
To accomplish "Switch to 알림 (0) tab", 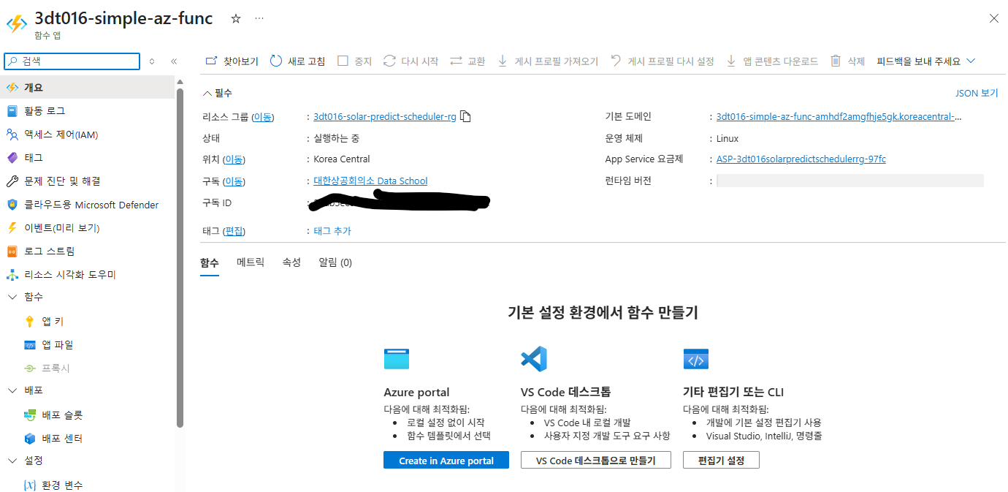I will 335,262.
